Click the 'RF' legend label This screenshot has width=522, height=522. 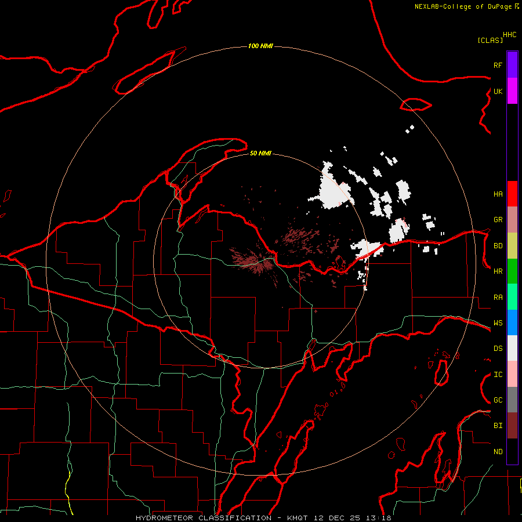click(x=498, y=66)
